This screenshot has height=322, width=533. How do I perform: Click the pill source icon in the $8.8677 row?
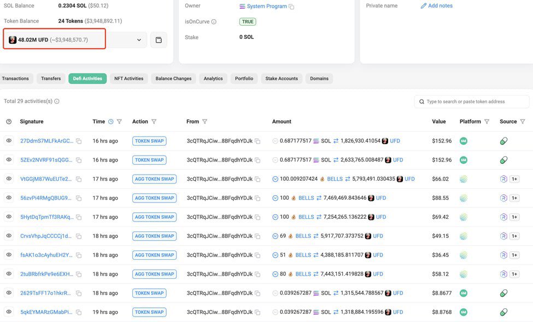tap(504, 293)
